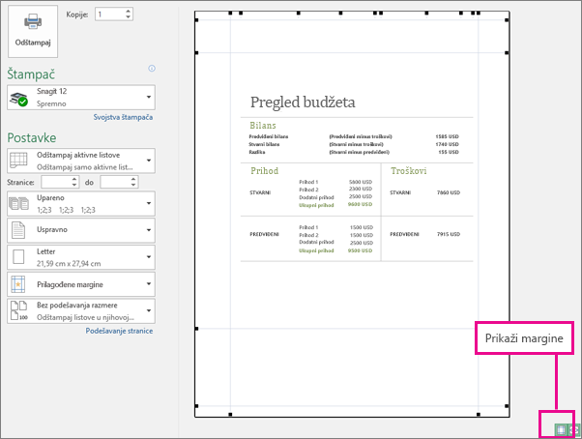Image resolution: width=582 pixels, height=439 pixels.
Task: Click the active sheets grid icon
Action: [x=18, y=161]
